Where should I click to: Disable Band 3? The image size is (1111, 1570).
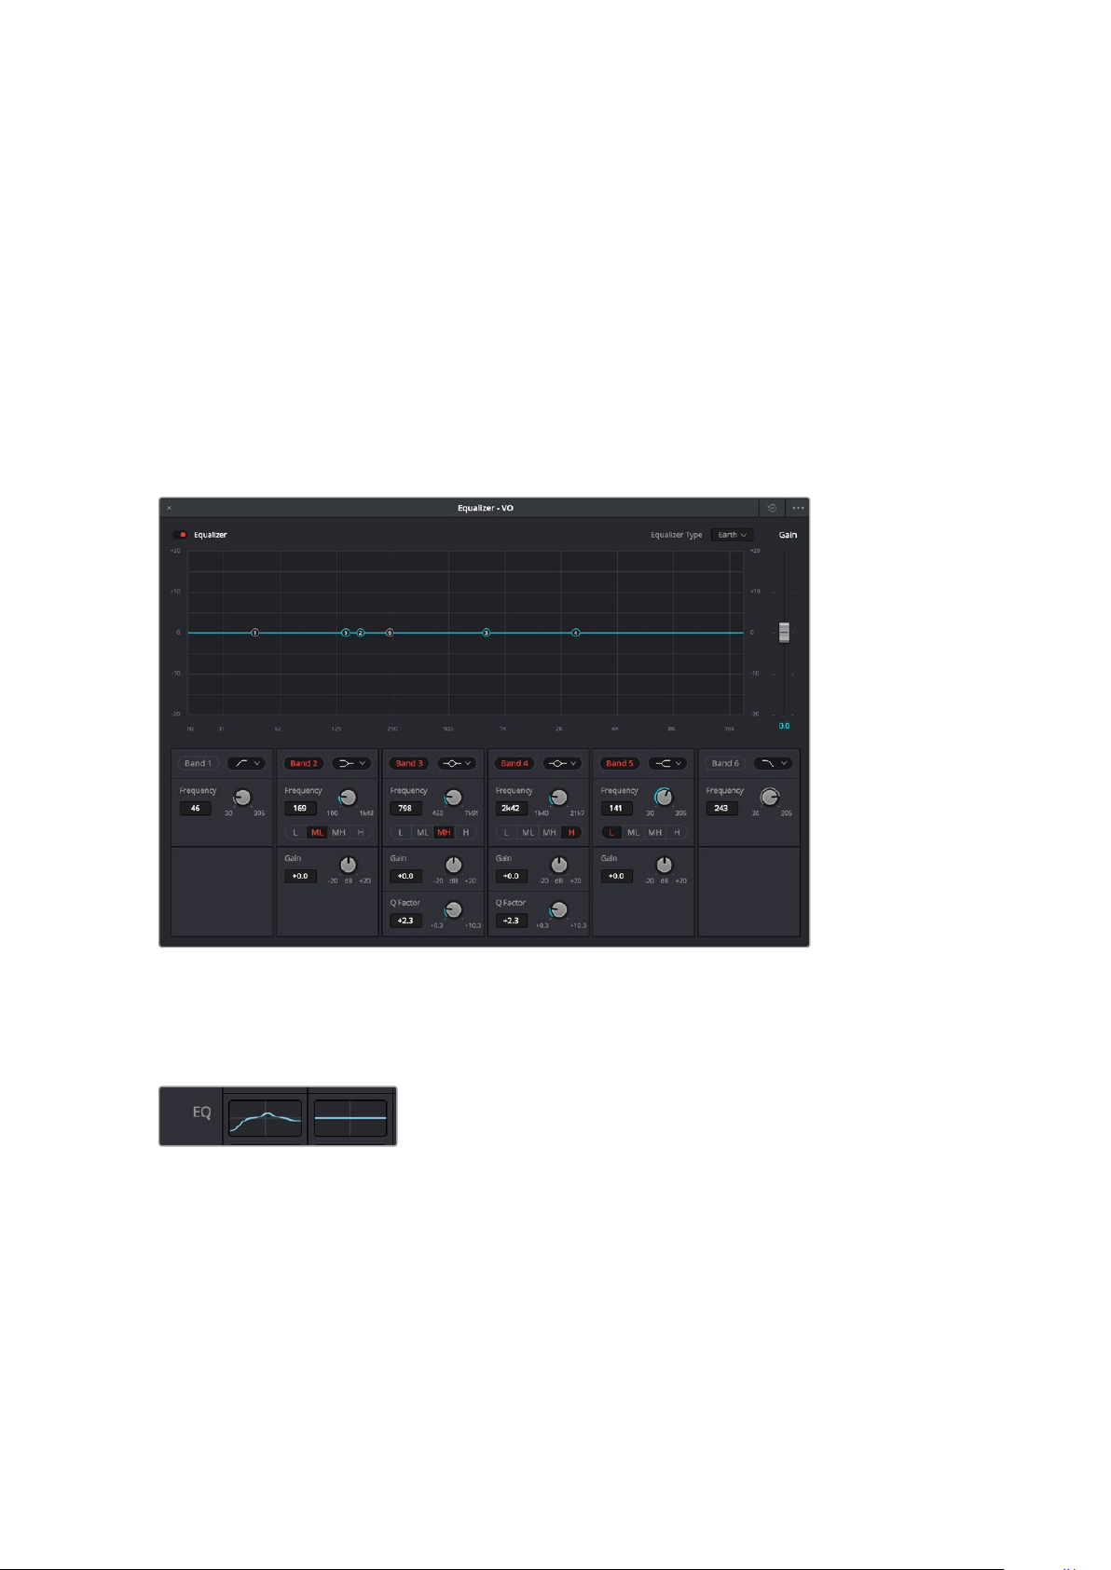pyautogui.click(x=408, y=763)
